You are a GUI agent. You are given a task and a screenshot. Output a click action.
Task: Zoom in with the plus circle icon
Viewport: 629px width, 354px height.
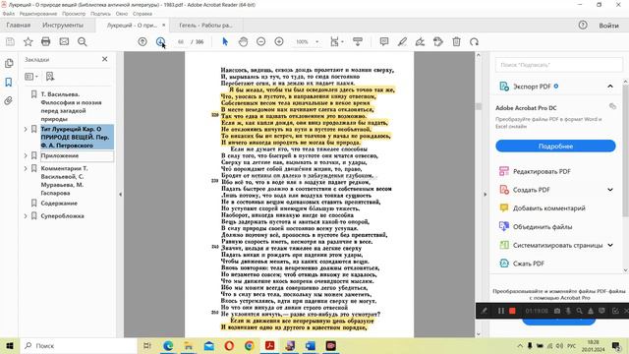pyautogui.click(x=279, y=41)
